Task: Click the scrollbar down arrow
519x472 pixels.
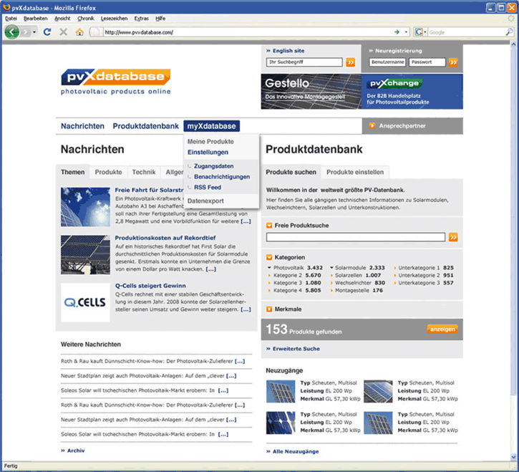Action: coord(513,458)
